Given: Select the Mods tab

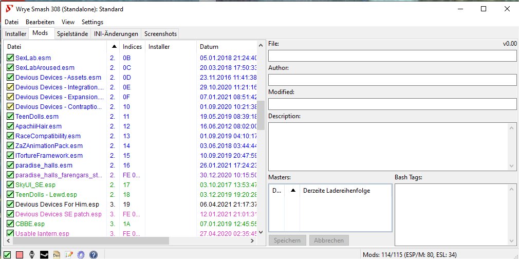Looking at the screenshot, I should (x=40, y=33).
